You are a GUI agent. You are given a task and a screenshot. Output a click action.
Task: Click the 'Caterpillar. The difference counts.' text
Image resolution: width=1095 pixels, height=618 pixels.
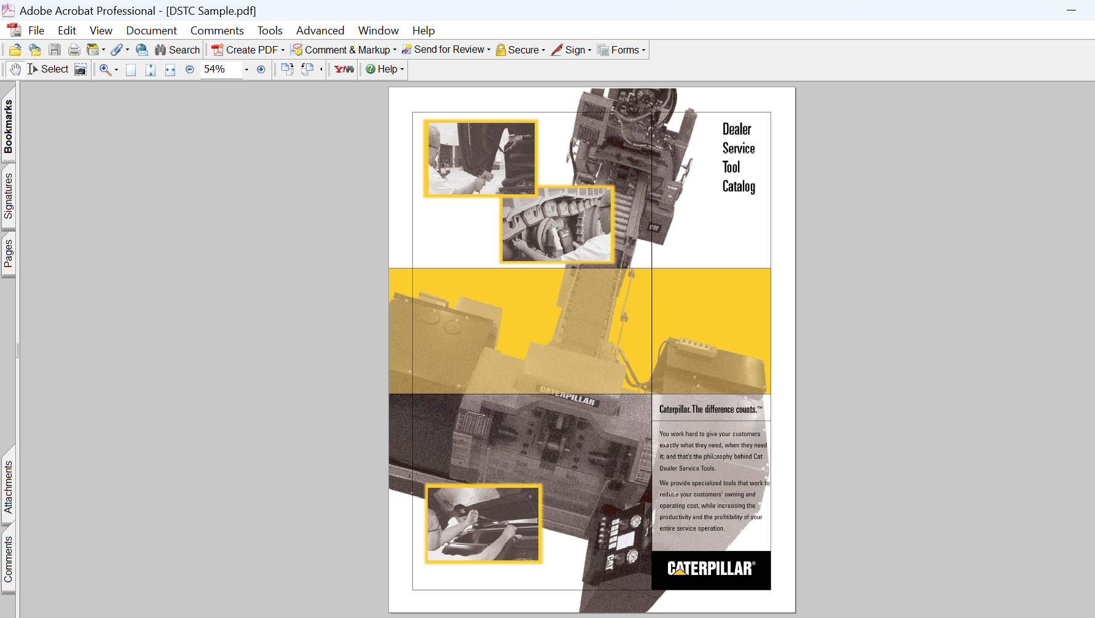pyautogui.click(x=710, y=409)
